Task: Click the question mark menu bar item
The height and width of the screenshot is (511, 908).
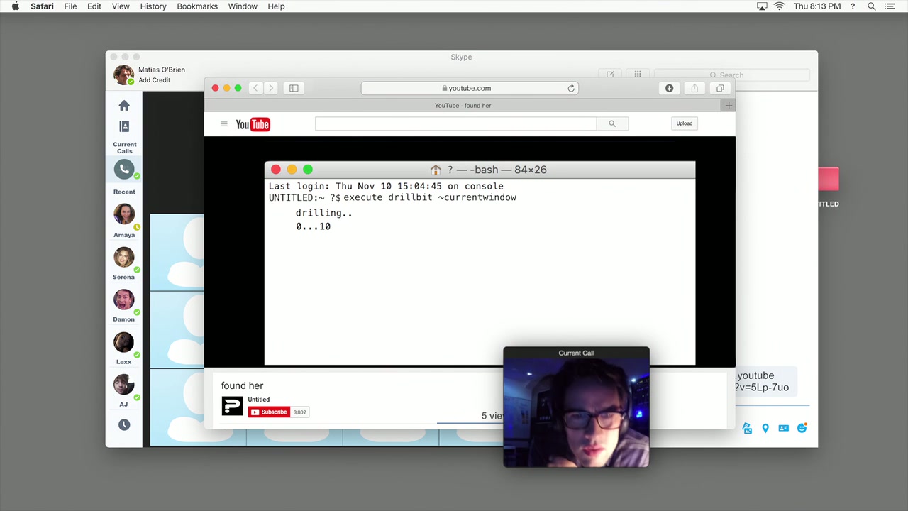Action: [x=853, y=6]
